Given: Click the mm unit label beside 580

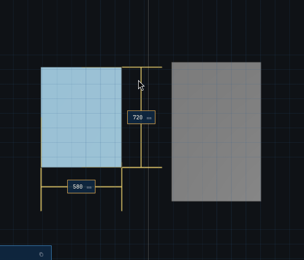Looking at the screenshot, I should 89,188.
